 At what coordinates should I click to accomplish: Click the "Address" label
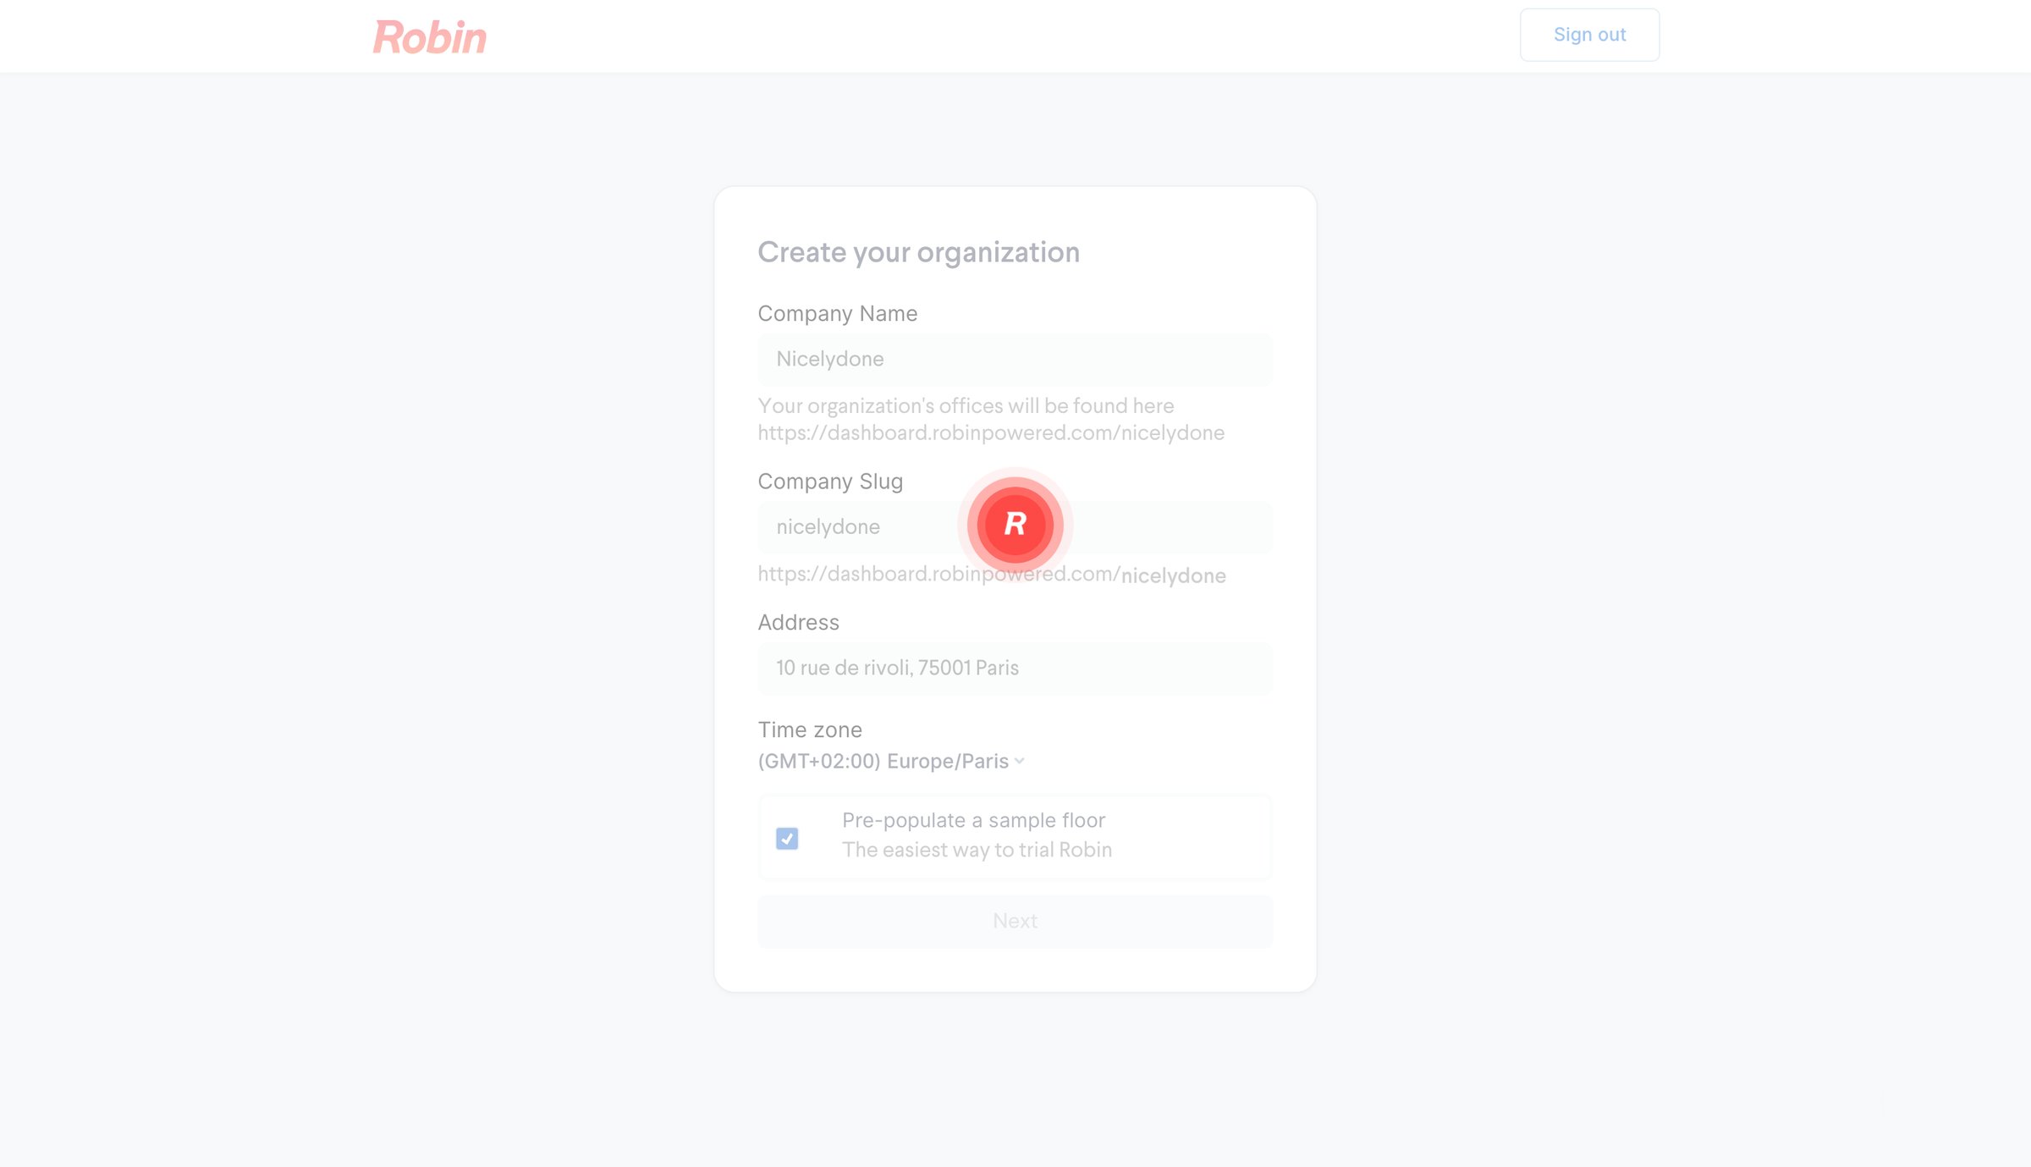tap(798, 622)
